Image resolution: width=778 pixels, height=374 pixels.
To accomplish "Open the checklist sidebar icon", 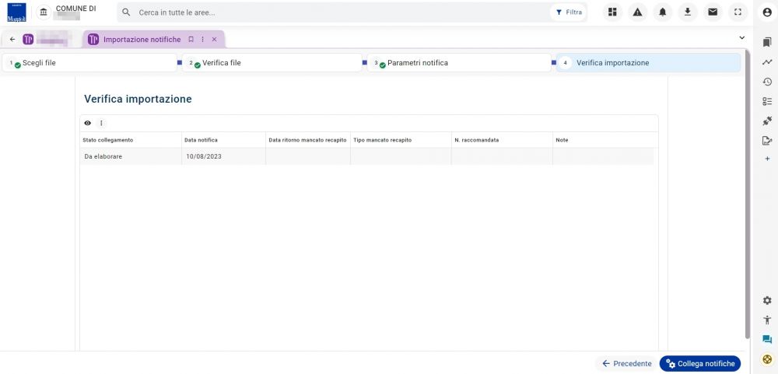I will coord(767,101).
